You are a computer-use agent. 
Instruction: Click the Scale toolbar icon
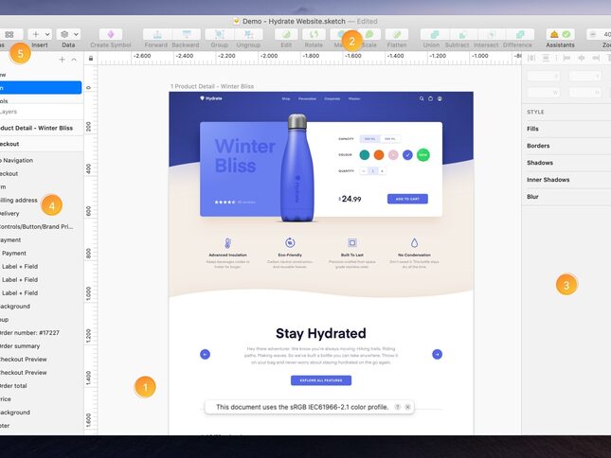point(369,35)
